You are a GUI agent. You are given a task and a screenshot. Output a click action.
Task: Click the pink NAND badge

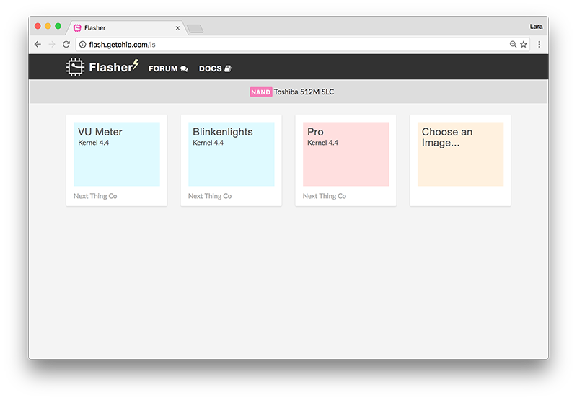click(x=260, y=92)
